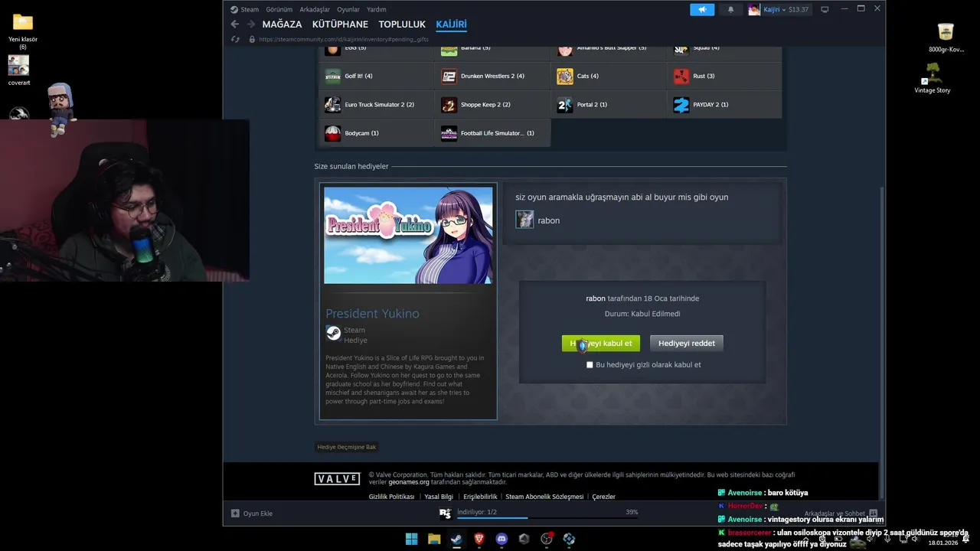Click the downloading game icon
Screen dimensions: 980x551
tap(445, 513)
